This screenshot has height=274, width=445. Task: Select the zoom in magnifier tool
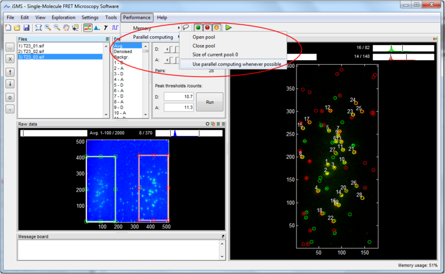coord(48,27)
